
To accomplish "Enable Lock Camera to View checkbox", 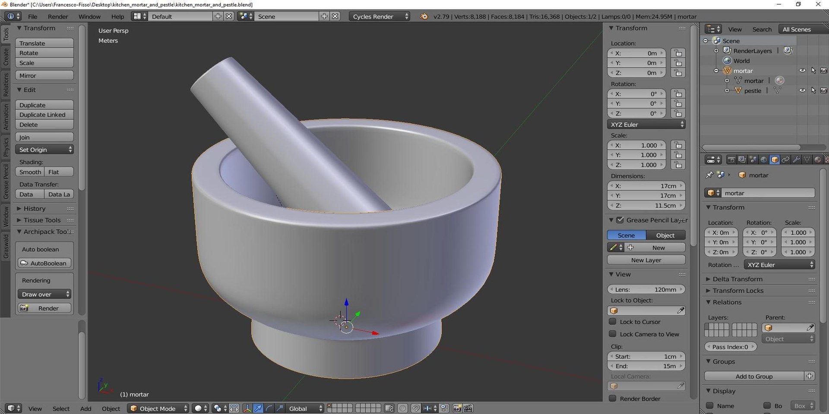I will coord(612,334).
